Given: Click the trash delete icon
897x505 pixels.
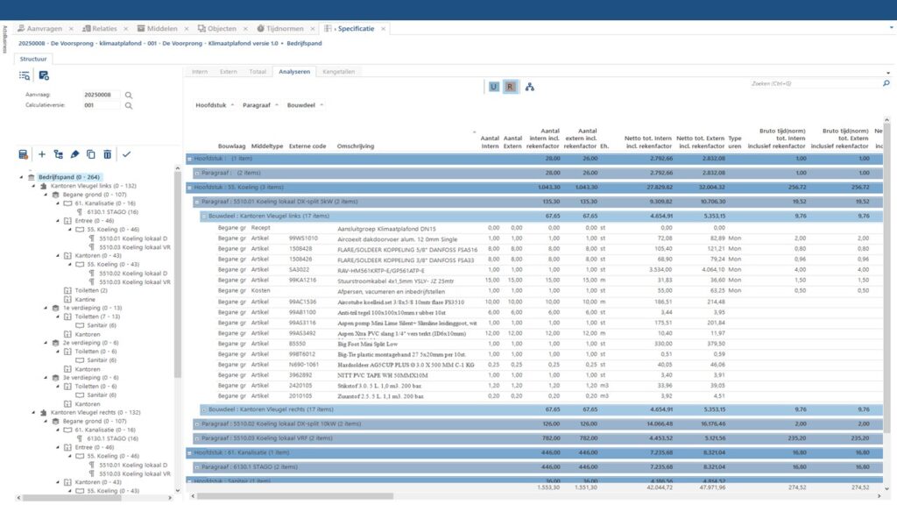Looking at the screenshot, I should pos(107,154).
